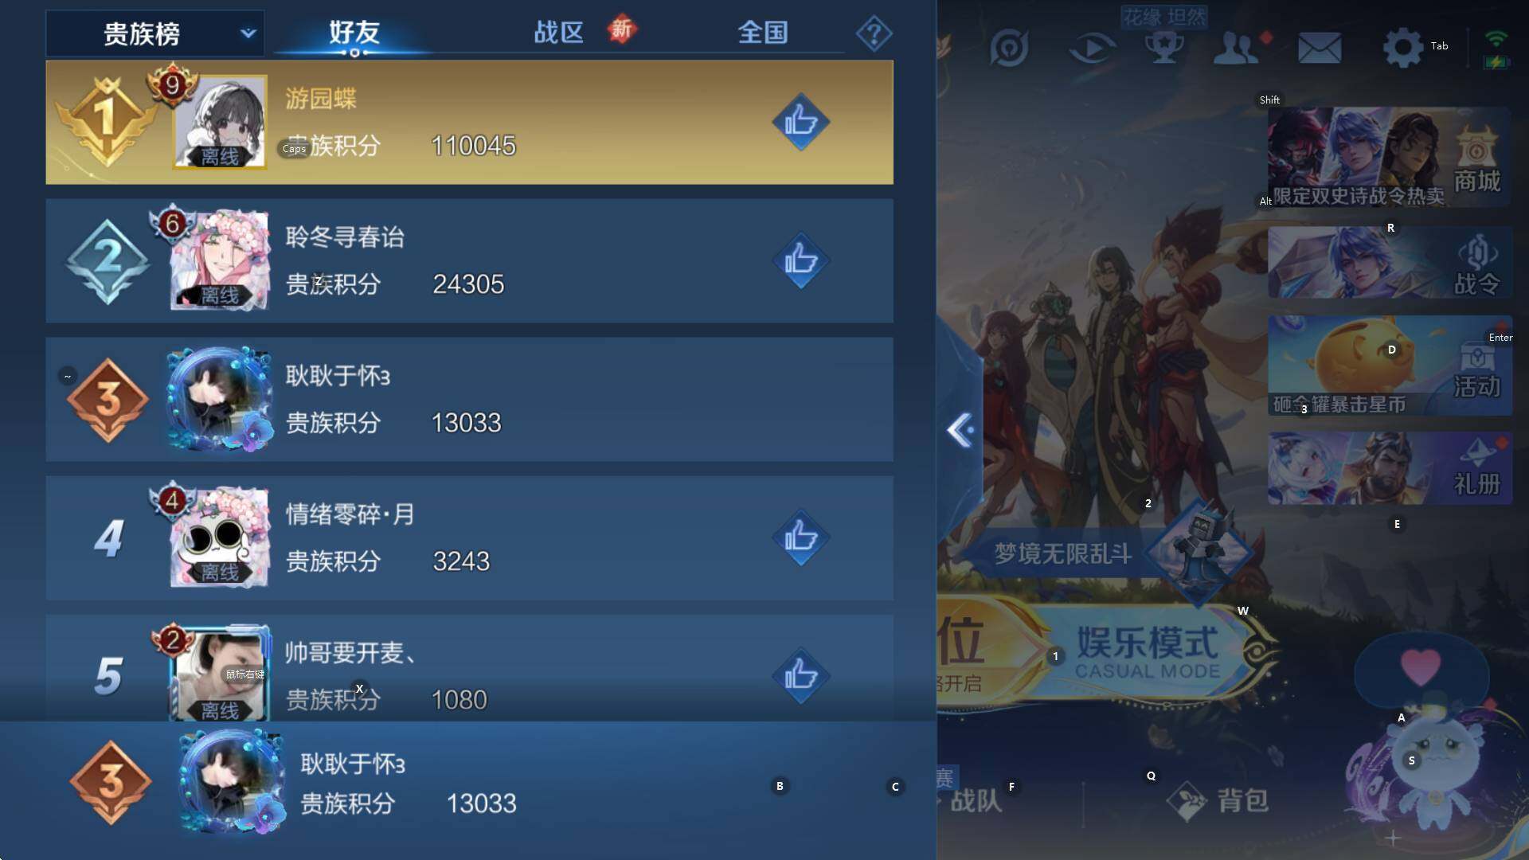The image size is (1529, 860).
Task: Open the friends icon in top bar
Action: coord(1236,48)
